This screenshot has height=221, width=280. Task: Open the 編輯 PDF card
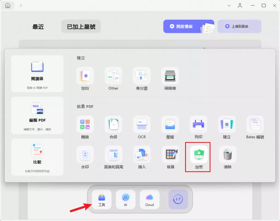(x=37, y=115)
